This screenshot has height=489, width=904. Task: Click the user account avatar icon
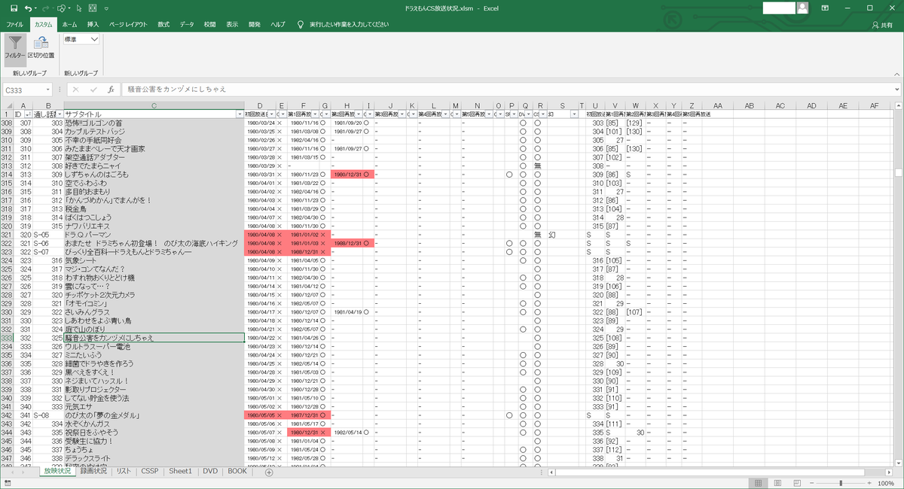pos(802,8)
